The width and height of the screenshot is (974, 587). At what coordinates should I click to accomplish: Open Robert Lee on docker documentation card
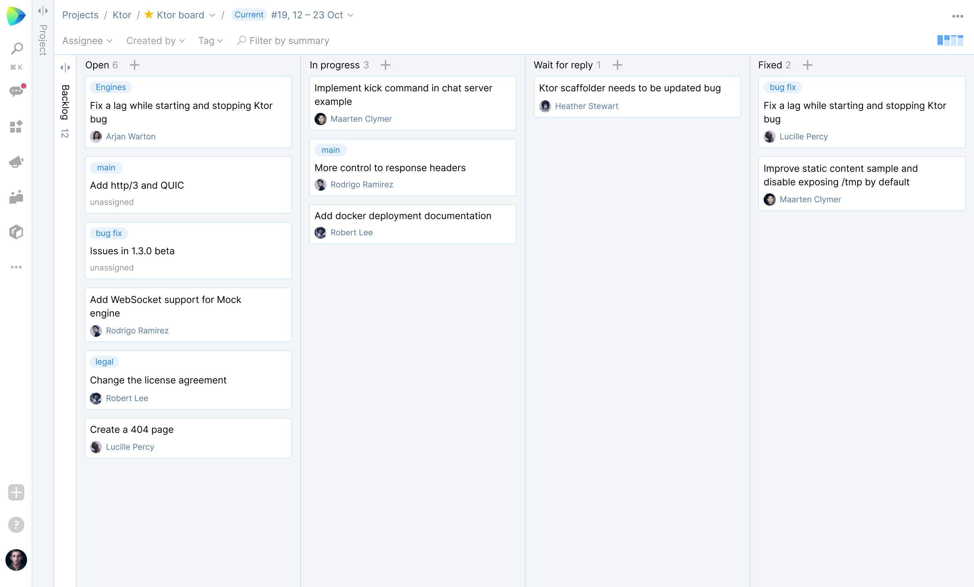tap(351, 232)
